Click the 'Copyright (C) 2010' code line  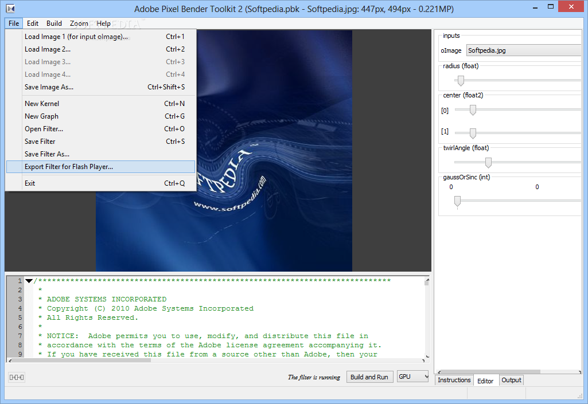pyautogui.click(x=150, y=308)
